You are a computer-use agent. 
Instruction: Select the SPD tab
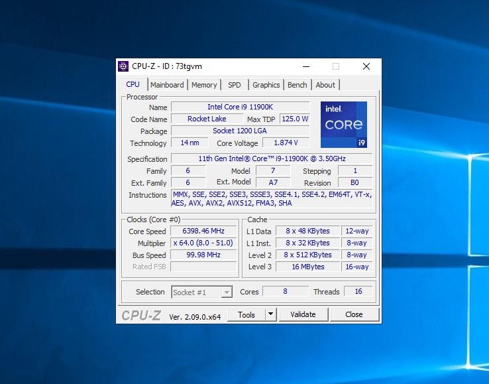234,85
